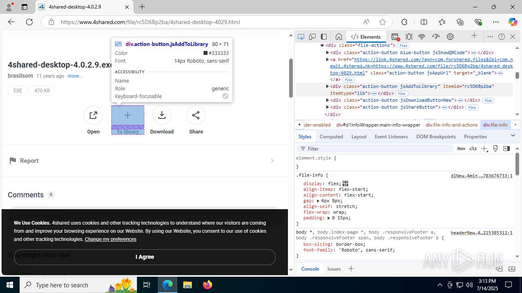This screenshot has height=293, width=522.
Task: Click browser Extensions puzzle icon
Action: click(404, 22)
